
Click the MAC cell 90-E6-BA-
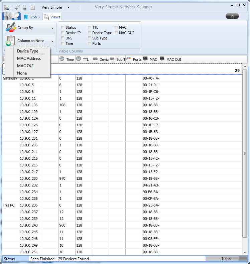(151, 192)
